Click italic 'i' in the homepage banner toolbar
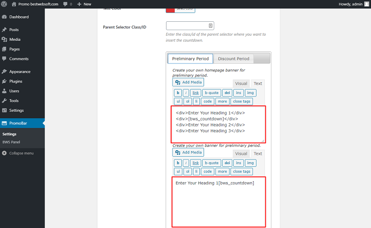 click(186, 93)
